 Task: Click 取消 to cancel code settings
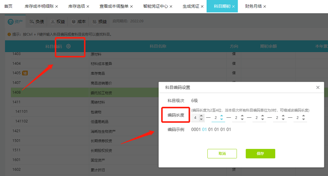point(222,154)
